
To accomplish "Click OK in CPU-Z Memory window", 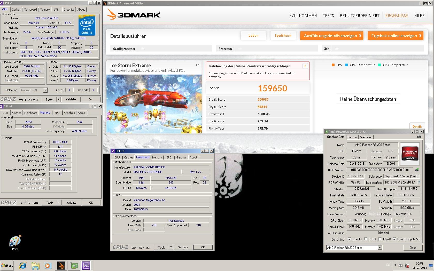I will pyautogui.click(x=91, y=203).
